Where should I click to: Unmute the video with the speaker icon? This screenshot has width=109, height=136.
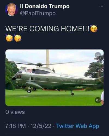point(98,100)
